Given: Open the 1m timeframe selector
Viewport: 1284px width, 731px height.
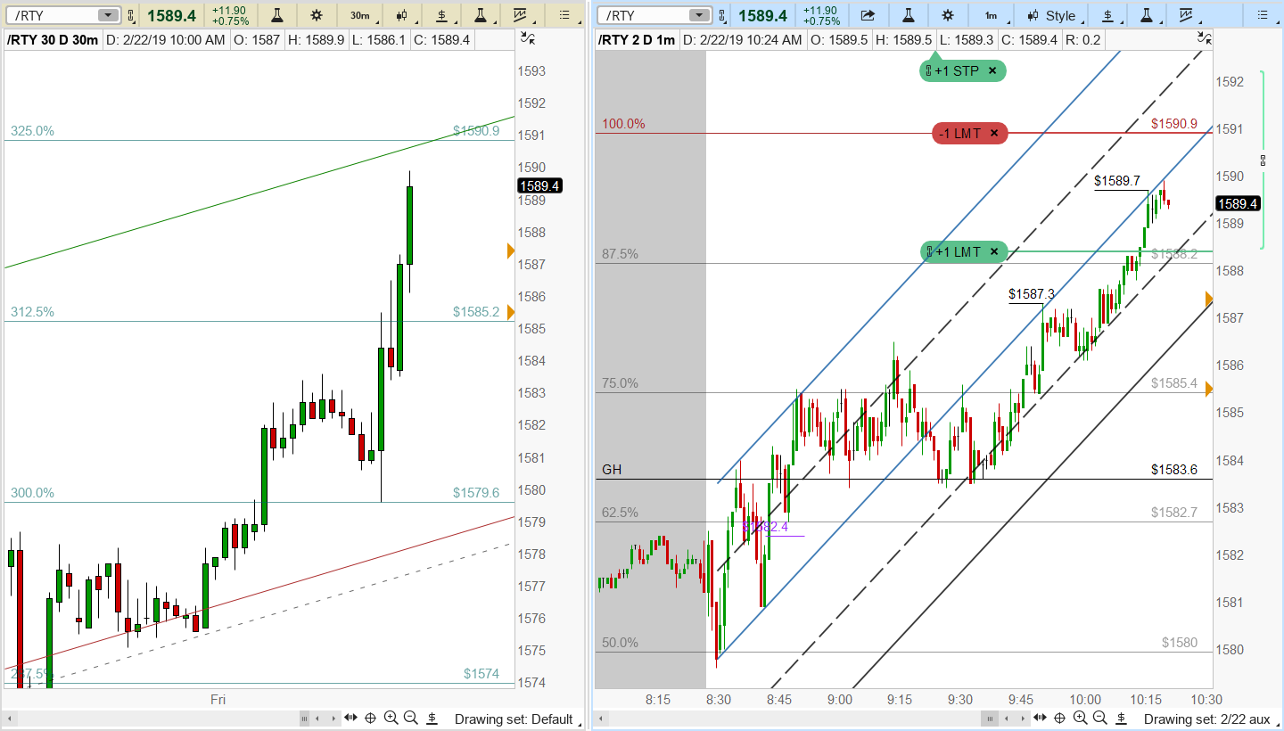Looking at the screenshot, I should coord(991,15).
